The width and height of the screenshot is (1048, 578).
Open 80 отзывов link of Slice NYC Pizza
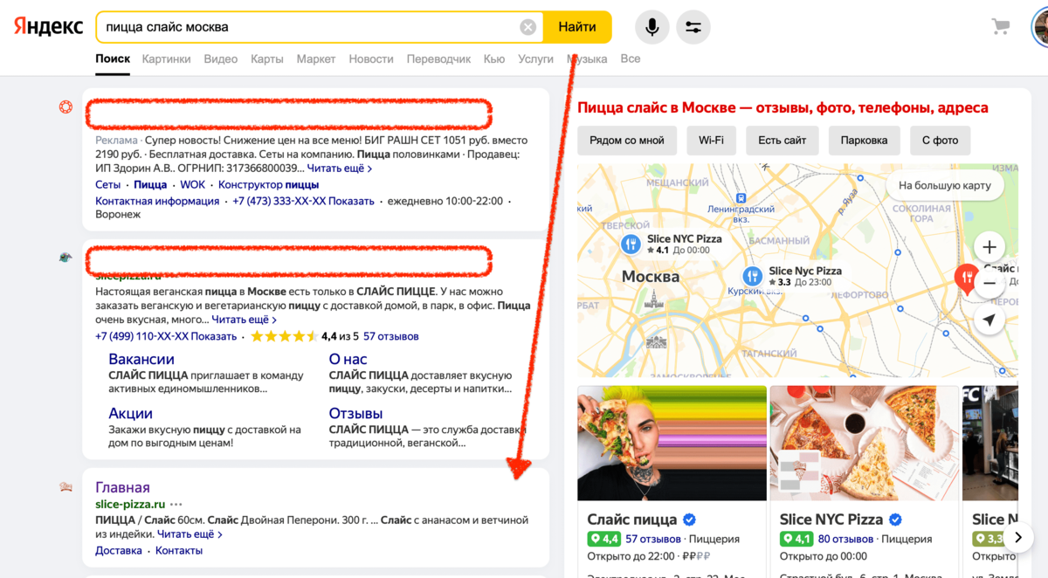click(845, 540)
